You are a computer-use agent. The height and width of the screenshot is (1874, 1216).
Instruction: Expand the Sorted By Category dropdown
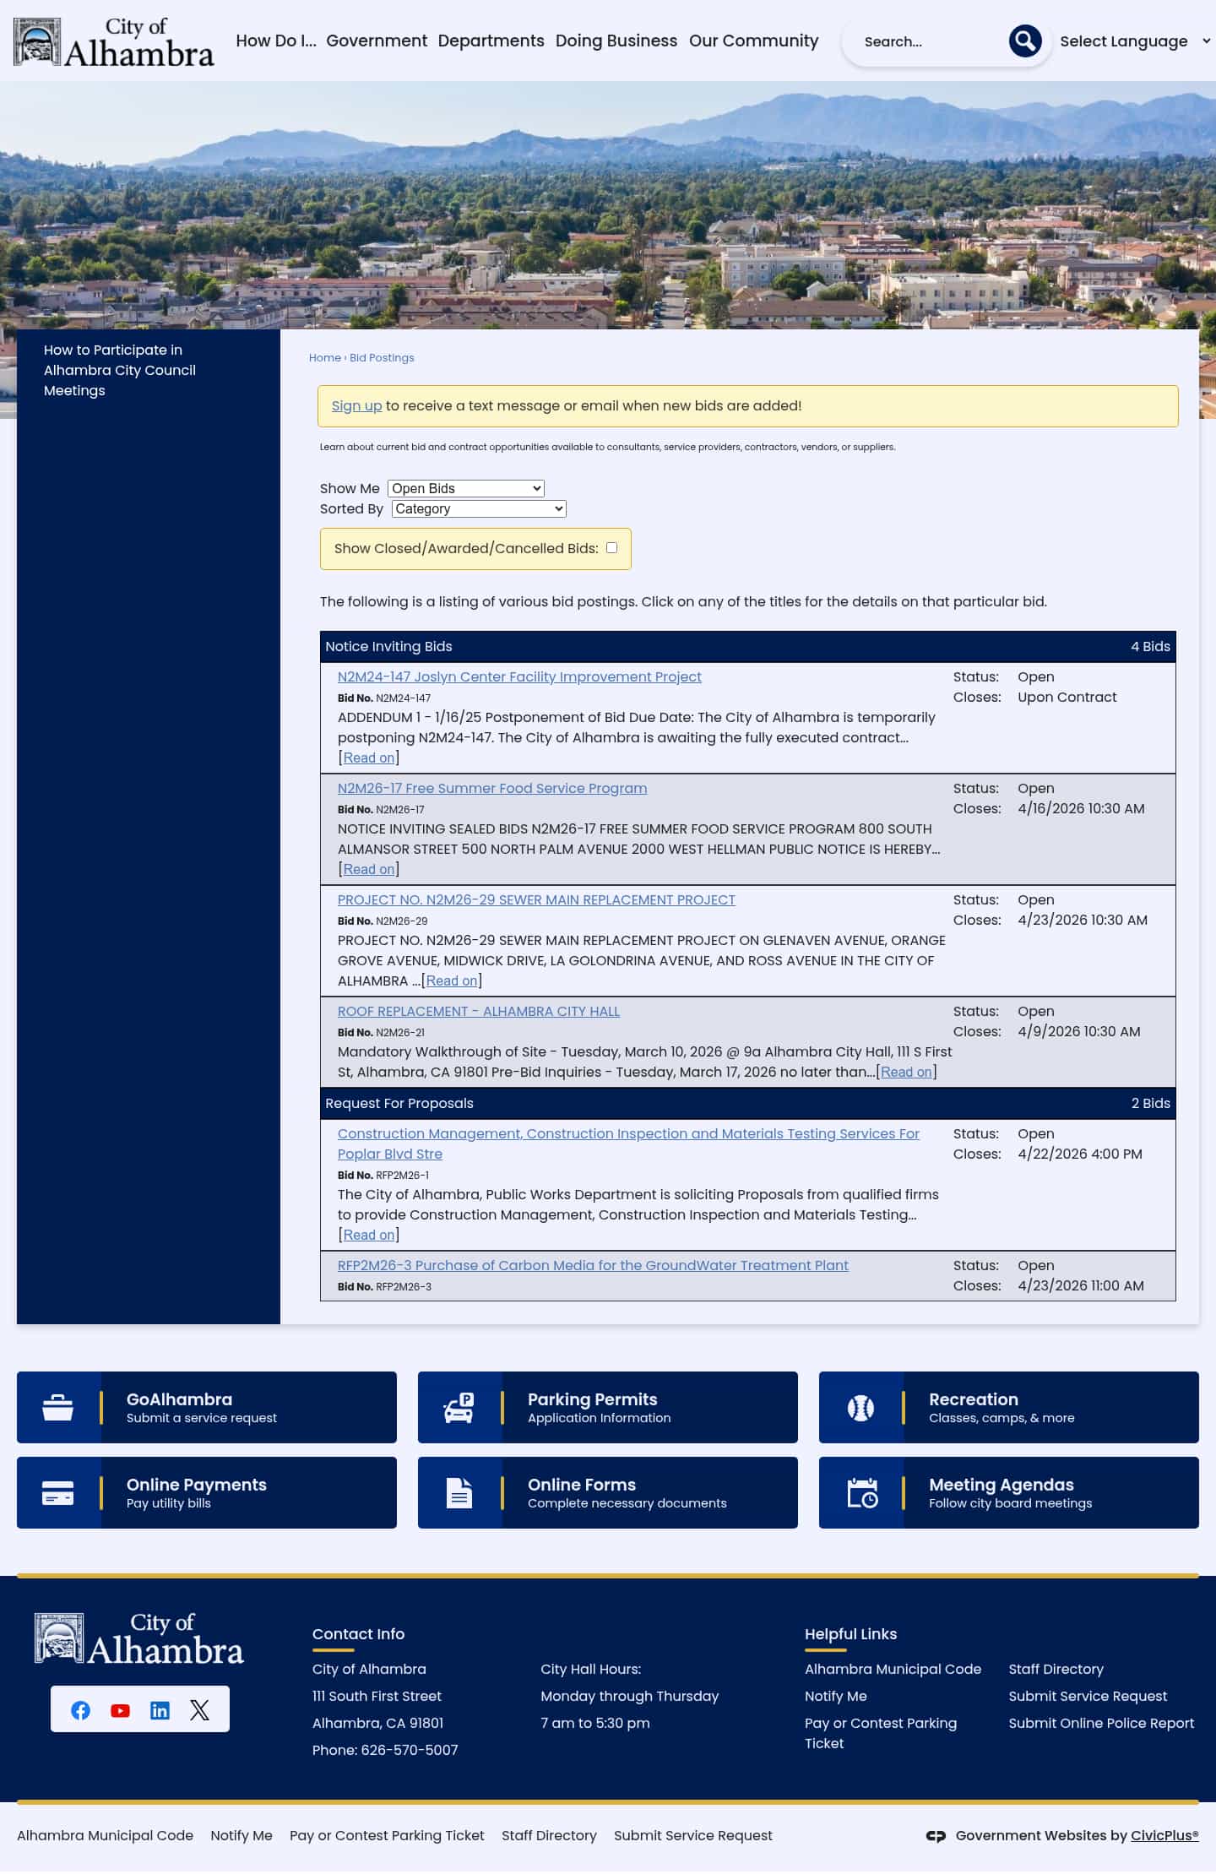pyautogui.click(x=478, y=508)
